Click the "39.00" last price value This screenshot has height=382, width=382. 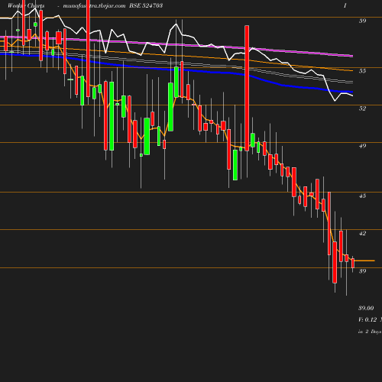tap(366, 308)
